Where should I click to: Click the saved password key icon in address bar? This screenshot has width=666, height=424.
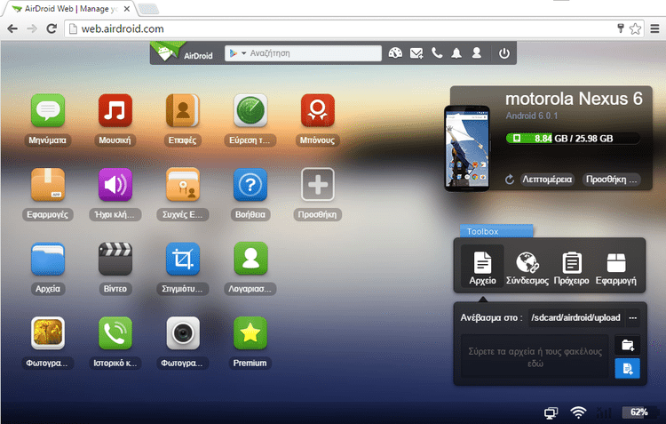(621, 28)
